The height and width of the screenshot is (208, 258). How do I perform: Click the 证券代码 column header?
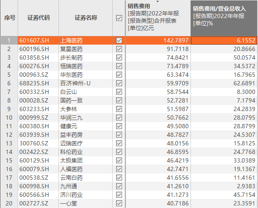[38, 18]
